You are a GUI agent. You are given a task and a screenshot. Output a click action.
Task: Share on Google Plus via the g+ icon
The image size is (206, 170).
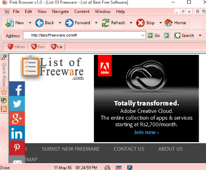[x=17, y=118]
